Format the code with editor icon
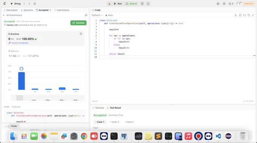Image resolution: width=257 pixels, height=143 pixels. [236, 15]
